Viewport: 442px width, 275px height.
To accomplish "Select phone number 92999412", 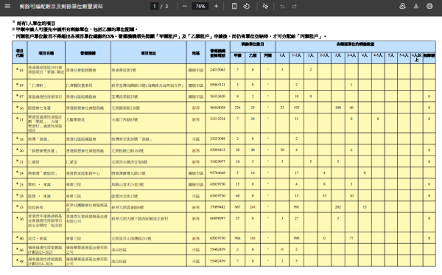I will point(217,150).
